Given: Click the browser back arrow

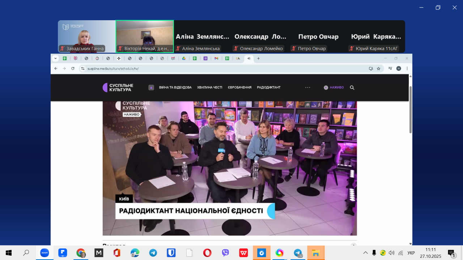Looking at the screenshot, I should (x=56, y=68).
